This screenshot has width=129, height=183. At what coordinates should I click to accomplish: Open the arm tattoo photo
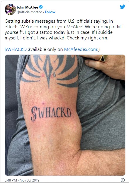65,115
